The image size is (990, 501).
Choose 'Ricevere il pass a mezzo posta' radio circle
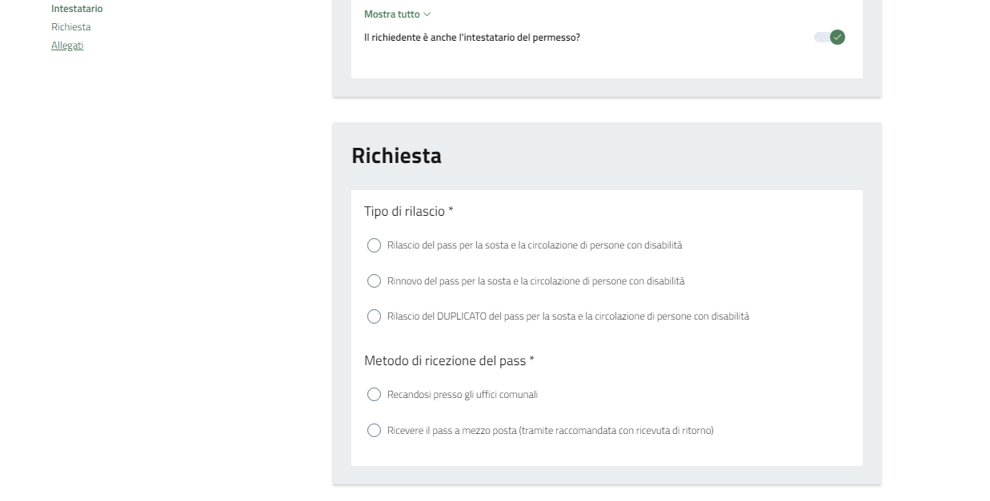pyautogui.click(x=374, y=431)
